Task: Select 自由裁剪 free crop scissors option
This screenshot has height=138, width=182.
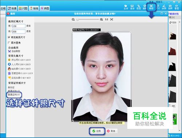Action: coord(14,51)
